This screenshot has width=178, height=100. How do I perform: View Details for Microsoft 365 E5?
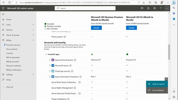click(x=131, y=28)
